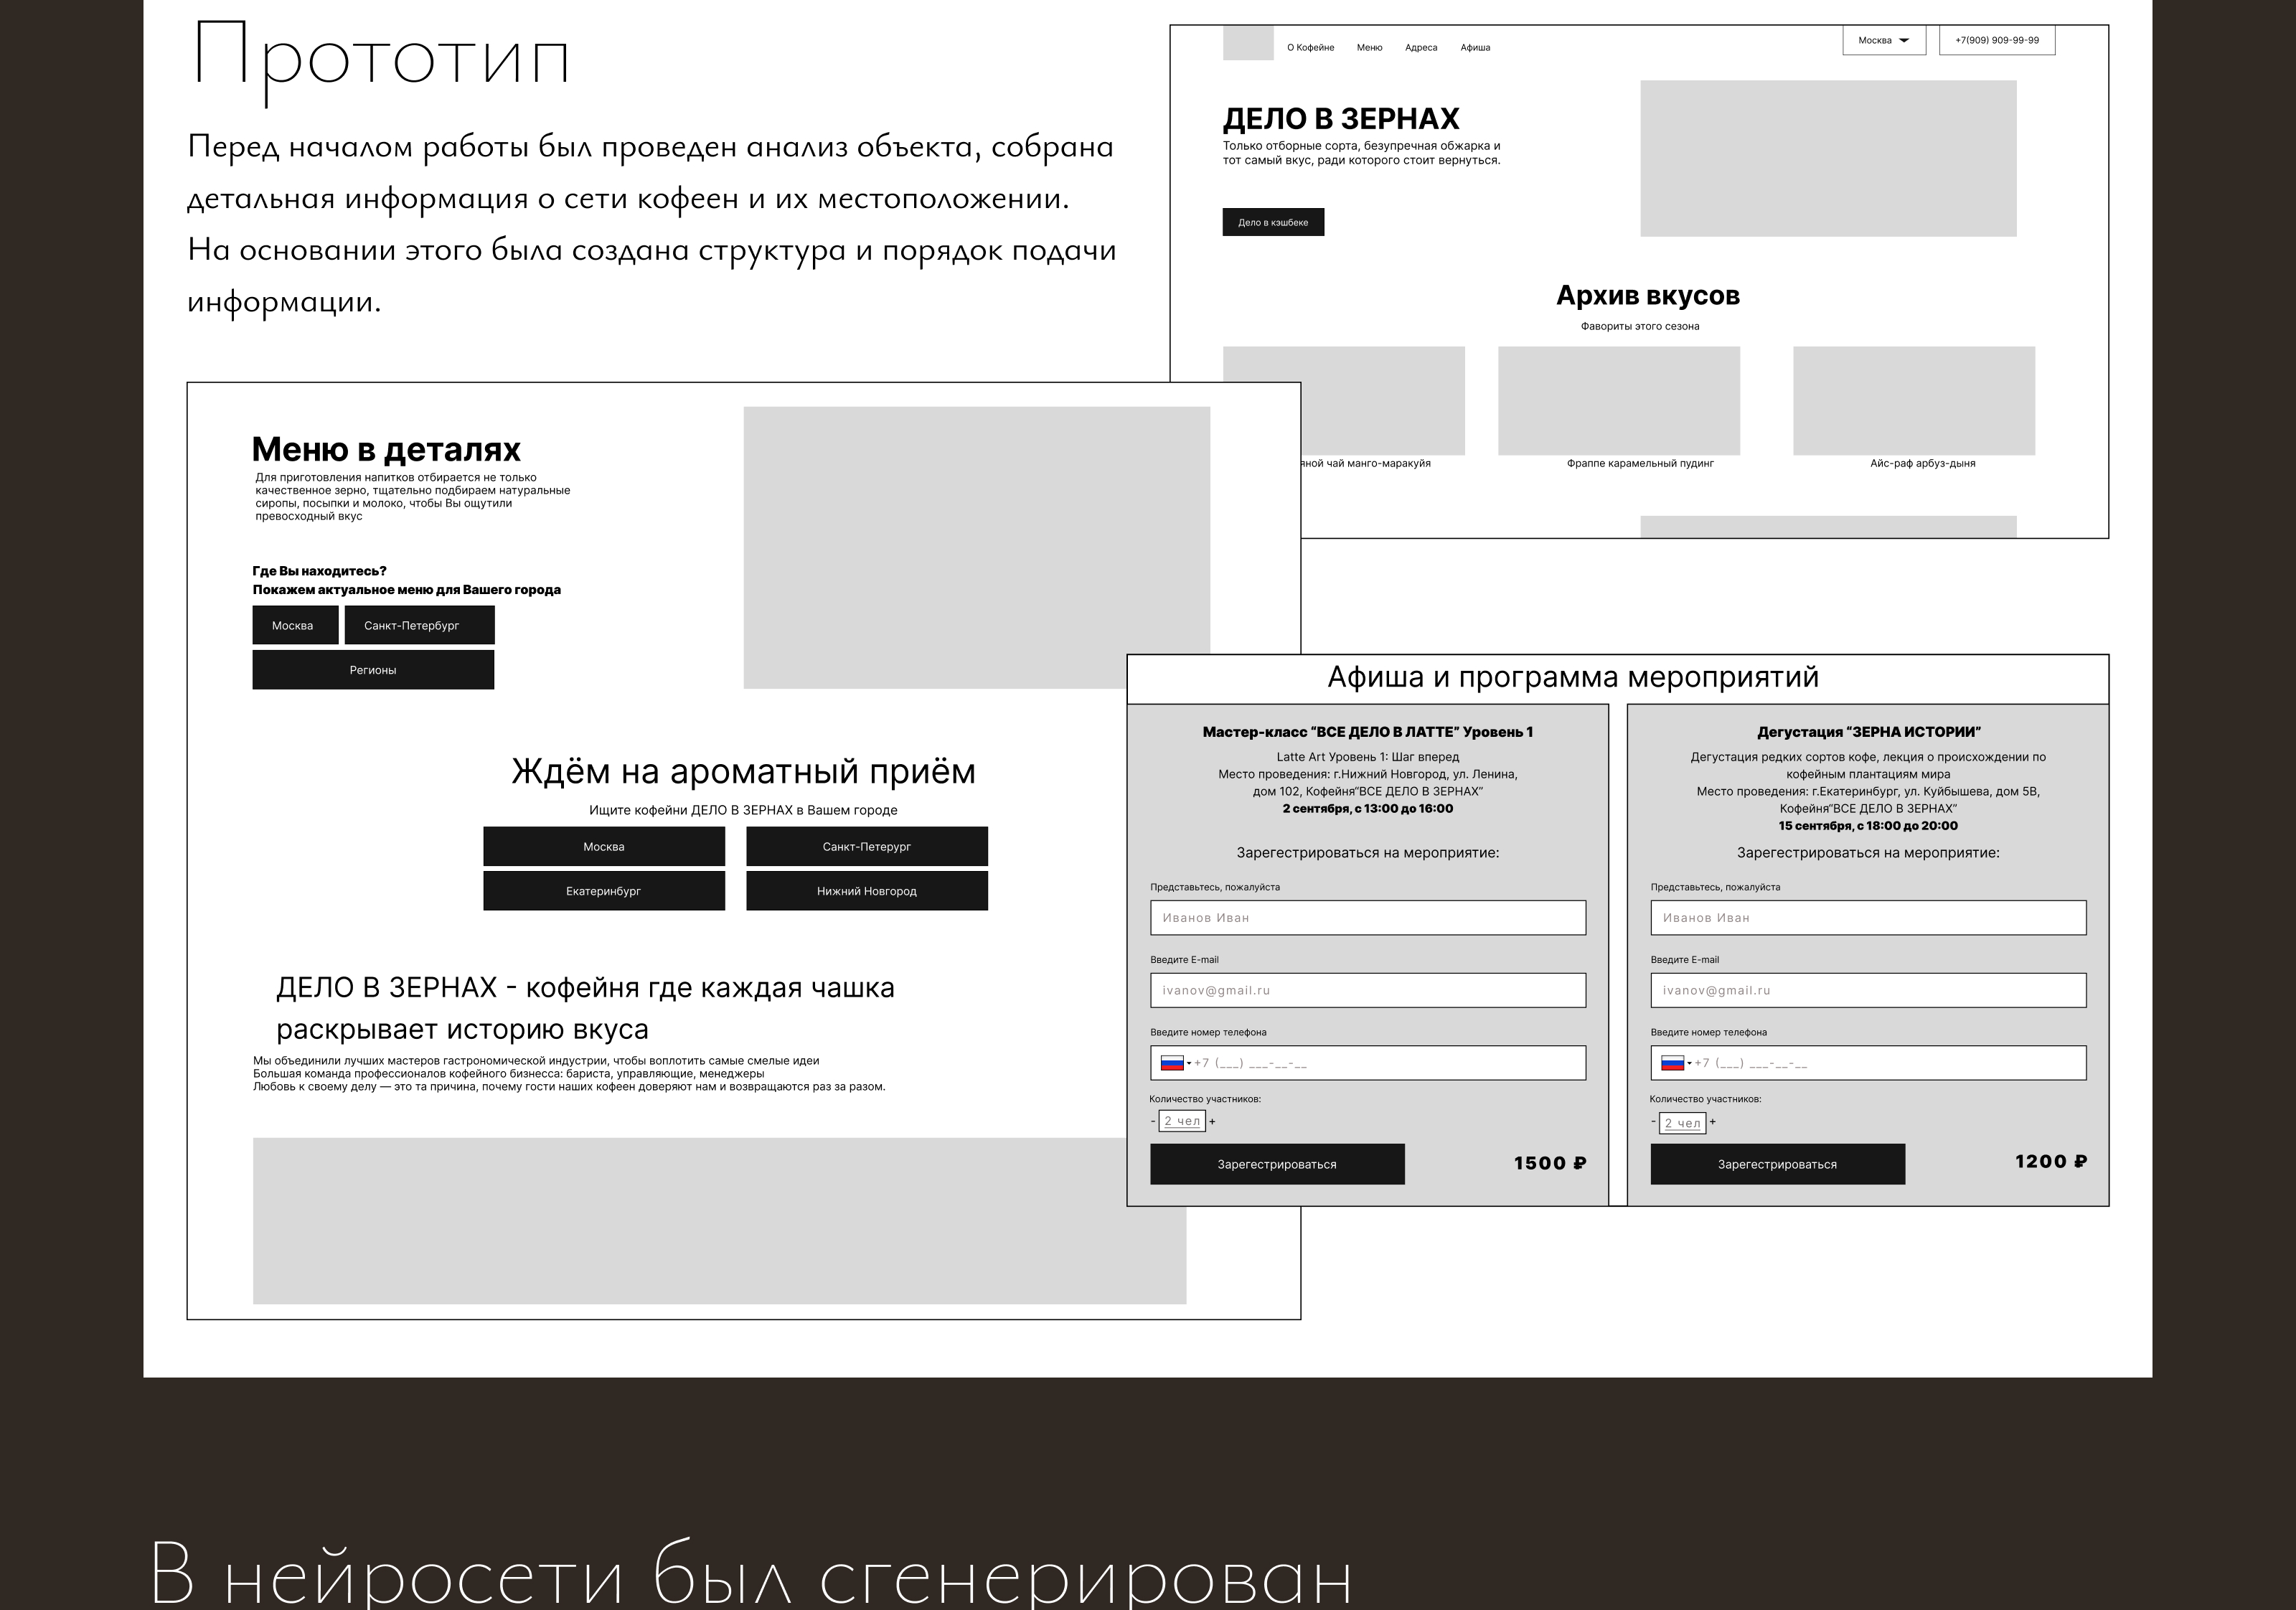2296x1610 pixels.
Task: Select О Кофейне in the header navigation
Action: [1310, 48]
